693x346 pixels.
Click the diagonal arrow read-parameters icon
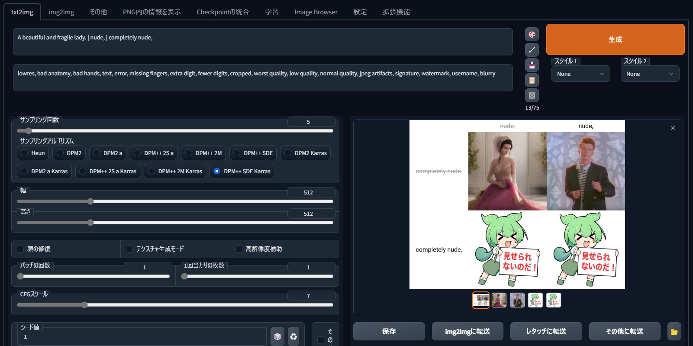tap(532, 49)
